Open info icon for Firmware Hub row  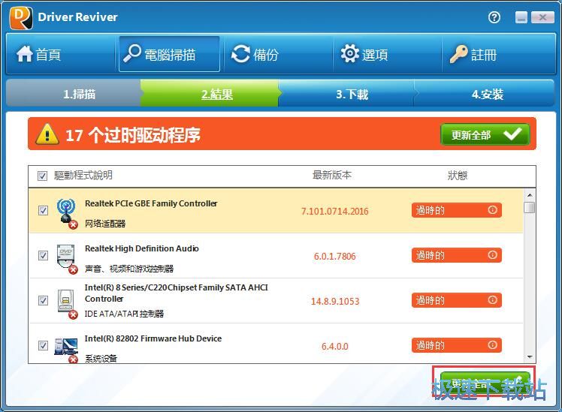pos(492,345)
